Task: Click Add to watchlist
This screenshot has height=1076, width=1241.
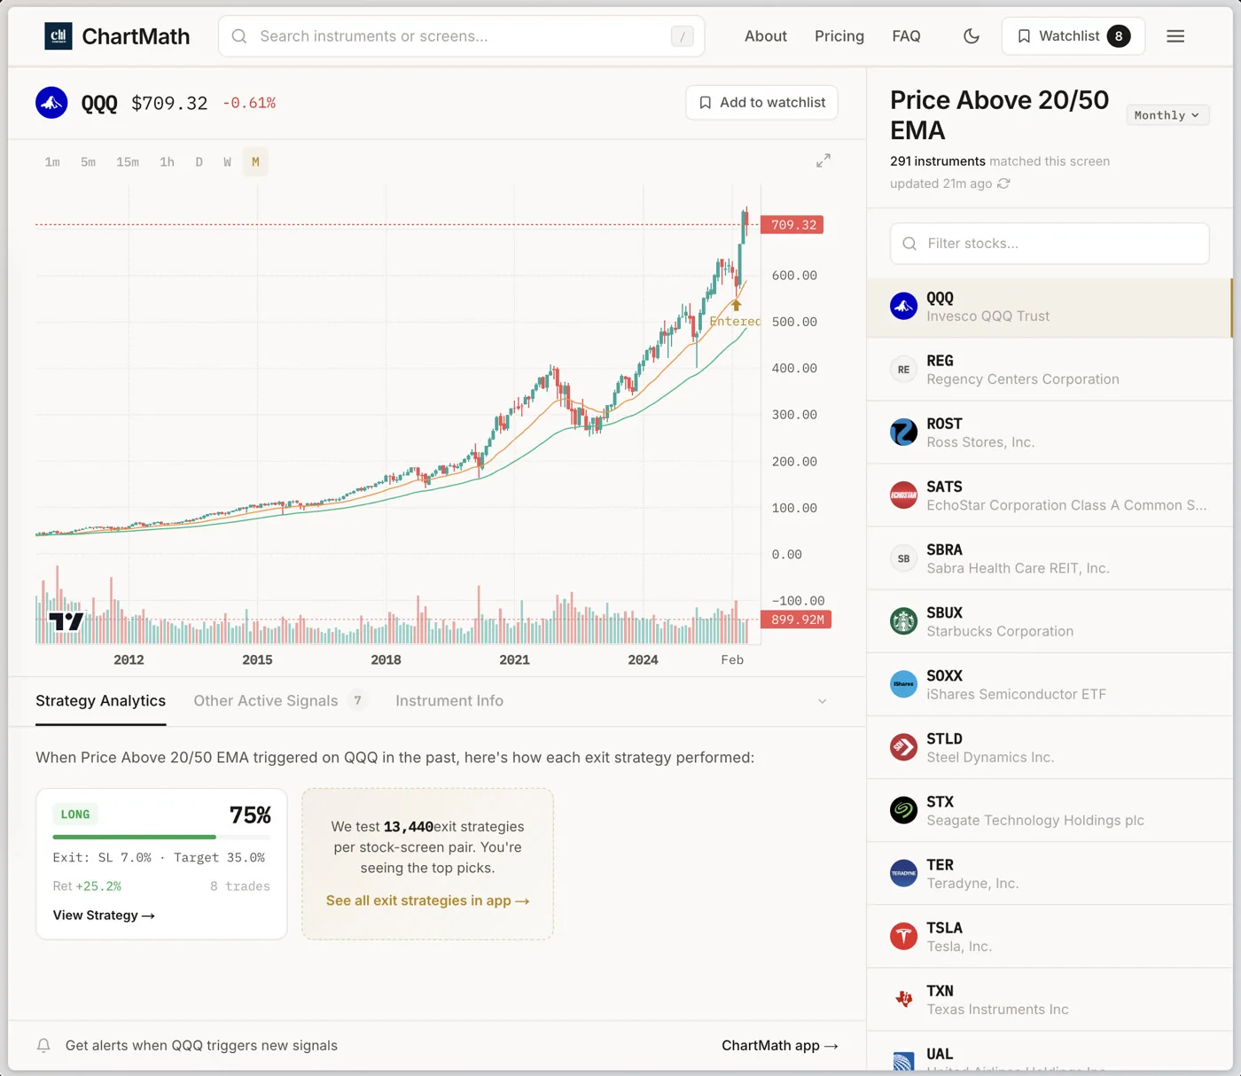Action: click(761, 103)
